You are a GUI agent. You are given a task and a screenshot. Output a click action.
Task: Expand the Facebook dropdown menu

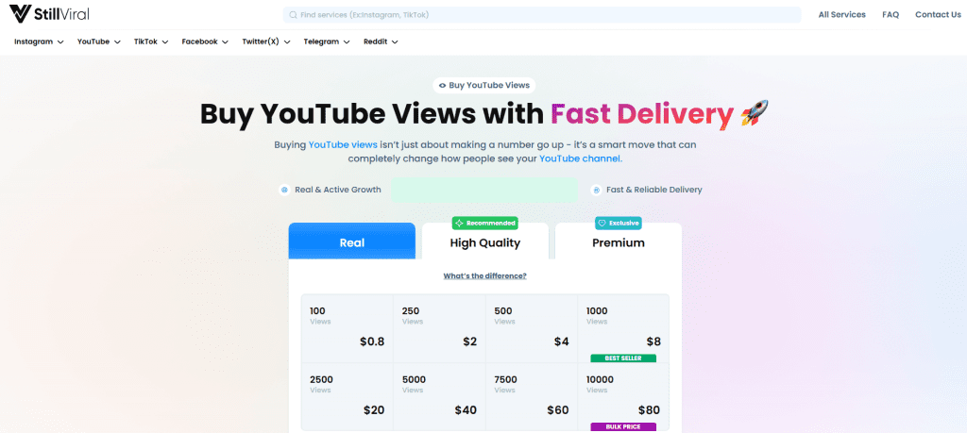(205, 42)
